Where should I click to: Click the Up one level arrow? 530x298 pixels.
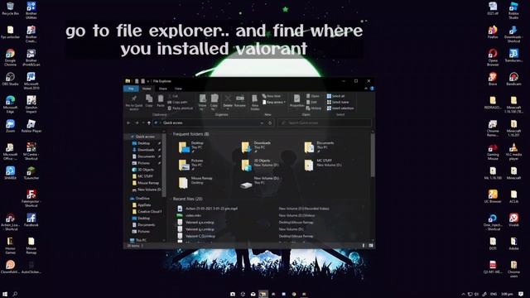tap(149, 123)
